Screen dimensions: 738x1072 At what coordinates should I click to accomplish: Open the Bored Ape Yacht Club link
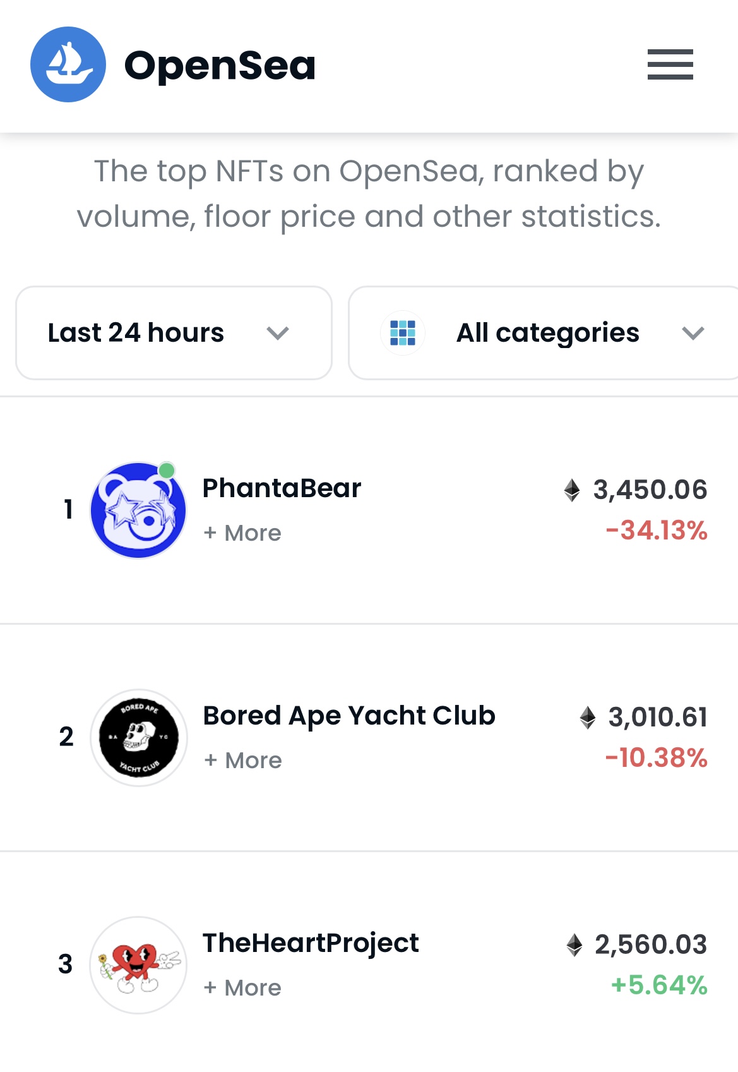[349, 716]
